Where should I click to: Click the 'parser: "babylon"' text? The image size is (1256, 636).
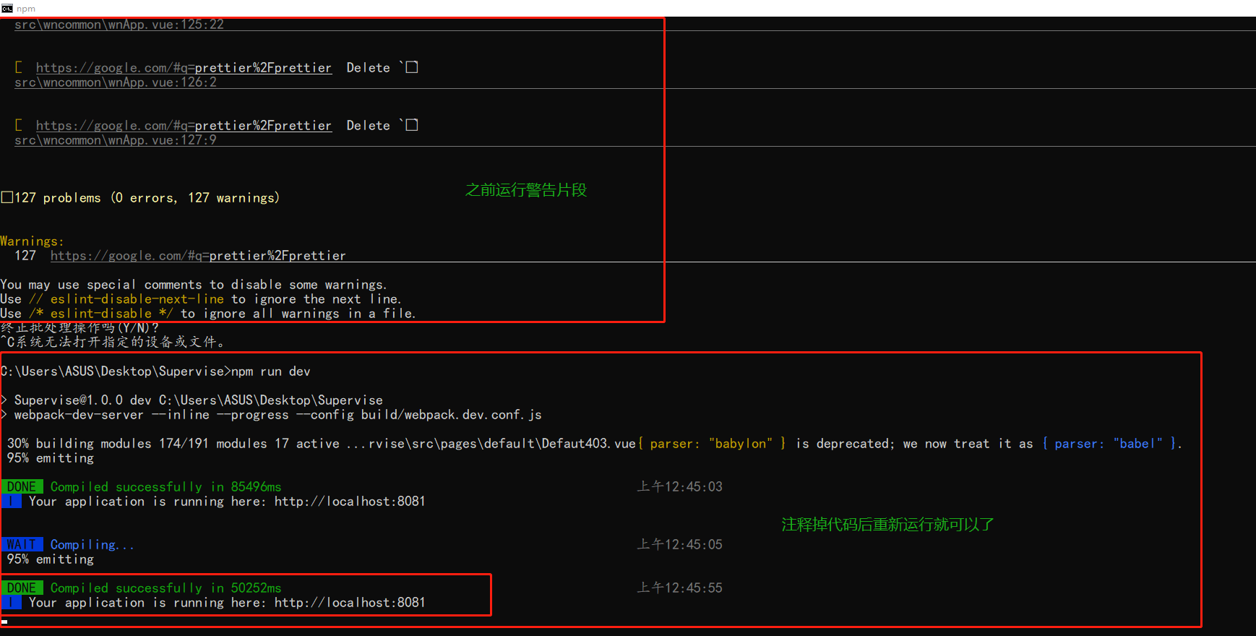[x=711, y=444]
